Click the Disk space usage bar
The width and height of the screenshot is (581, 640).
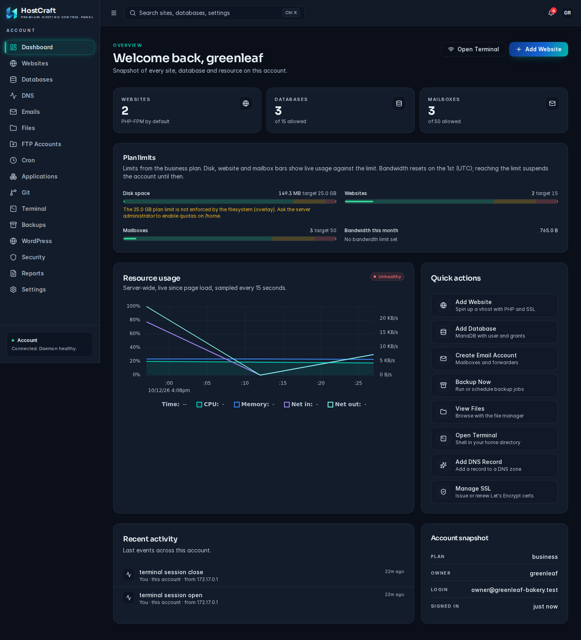(230, 201)
